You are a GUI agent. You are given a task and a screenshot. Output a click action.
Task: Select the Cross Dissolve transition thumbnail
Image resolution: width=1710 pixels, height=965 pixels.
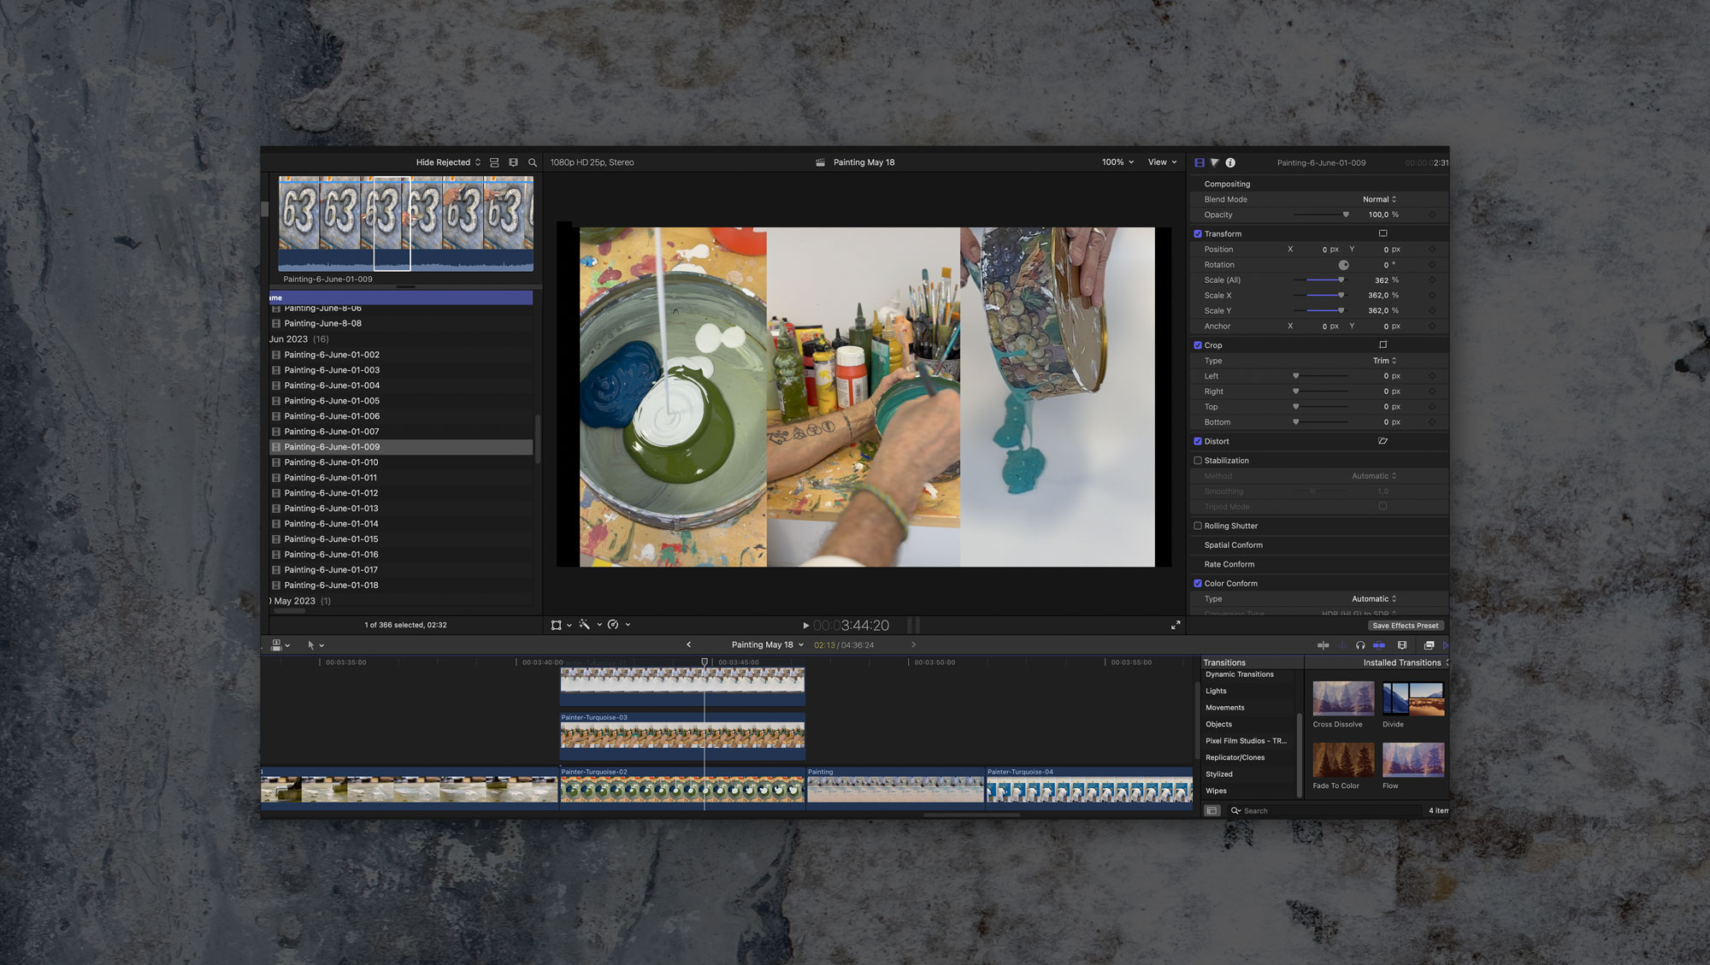tap(1342, 698)
